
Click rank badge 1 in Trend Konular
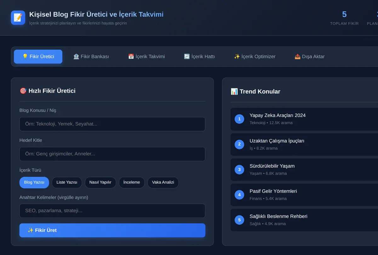239,119
